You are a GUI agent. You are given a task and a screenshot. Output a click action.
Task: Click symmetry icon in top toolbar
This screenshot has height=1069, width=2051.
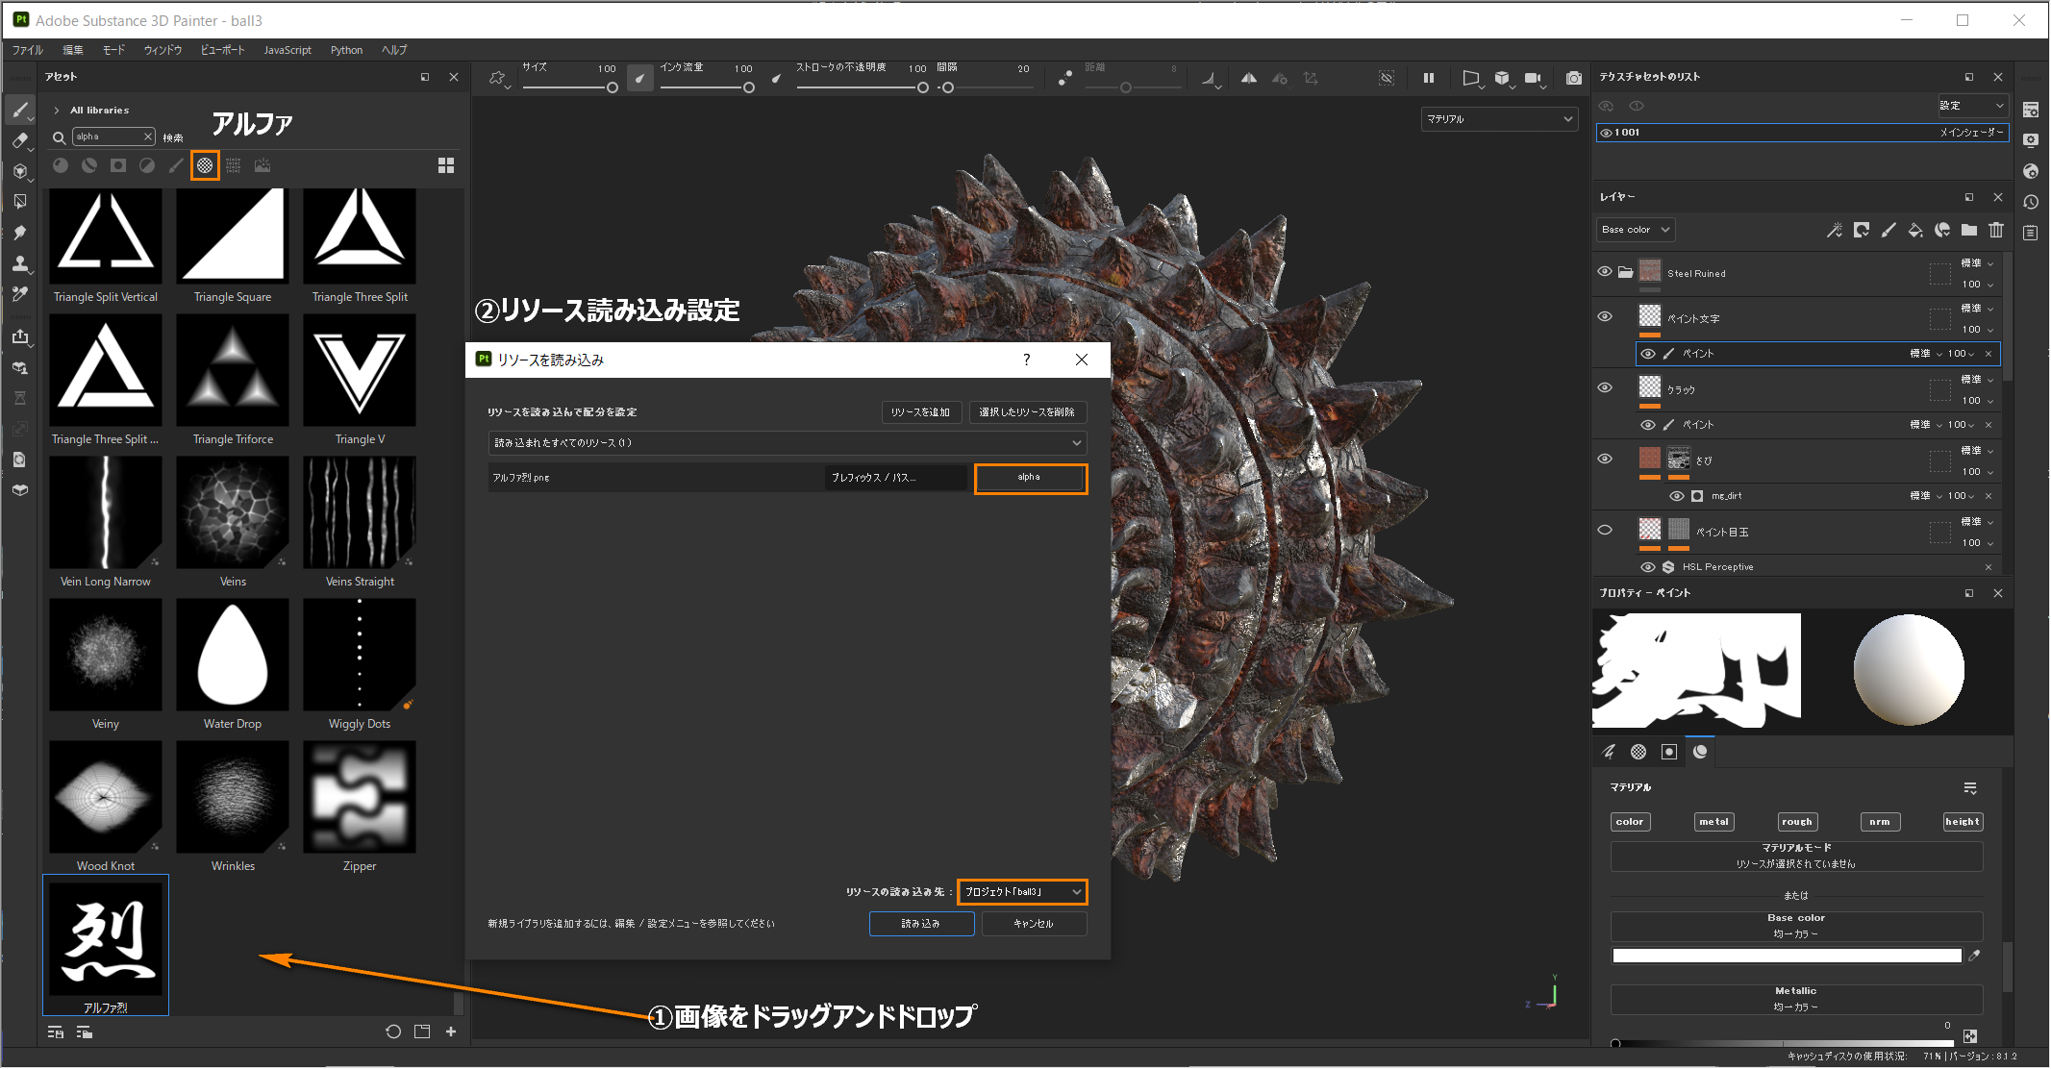click(x=1248, y=78)
